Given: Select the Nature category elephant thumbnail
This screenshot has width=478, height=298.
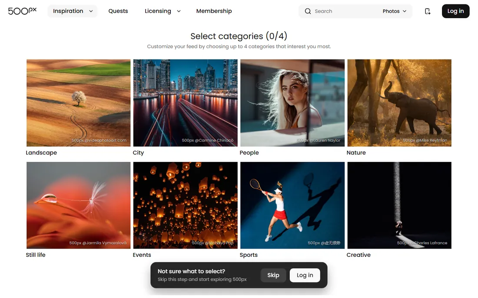Looking at the screenshot, I should pyautogui.click(x=399, y=103).
